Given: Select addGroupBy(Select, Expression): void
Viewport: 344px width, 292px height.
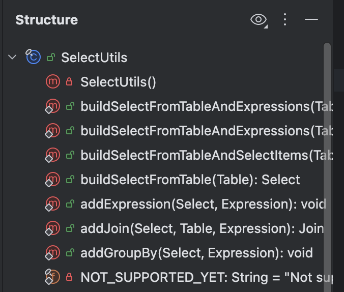Looking at the screenshot, I should (x=196, y=253).
